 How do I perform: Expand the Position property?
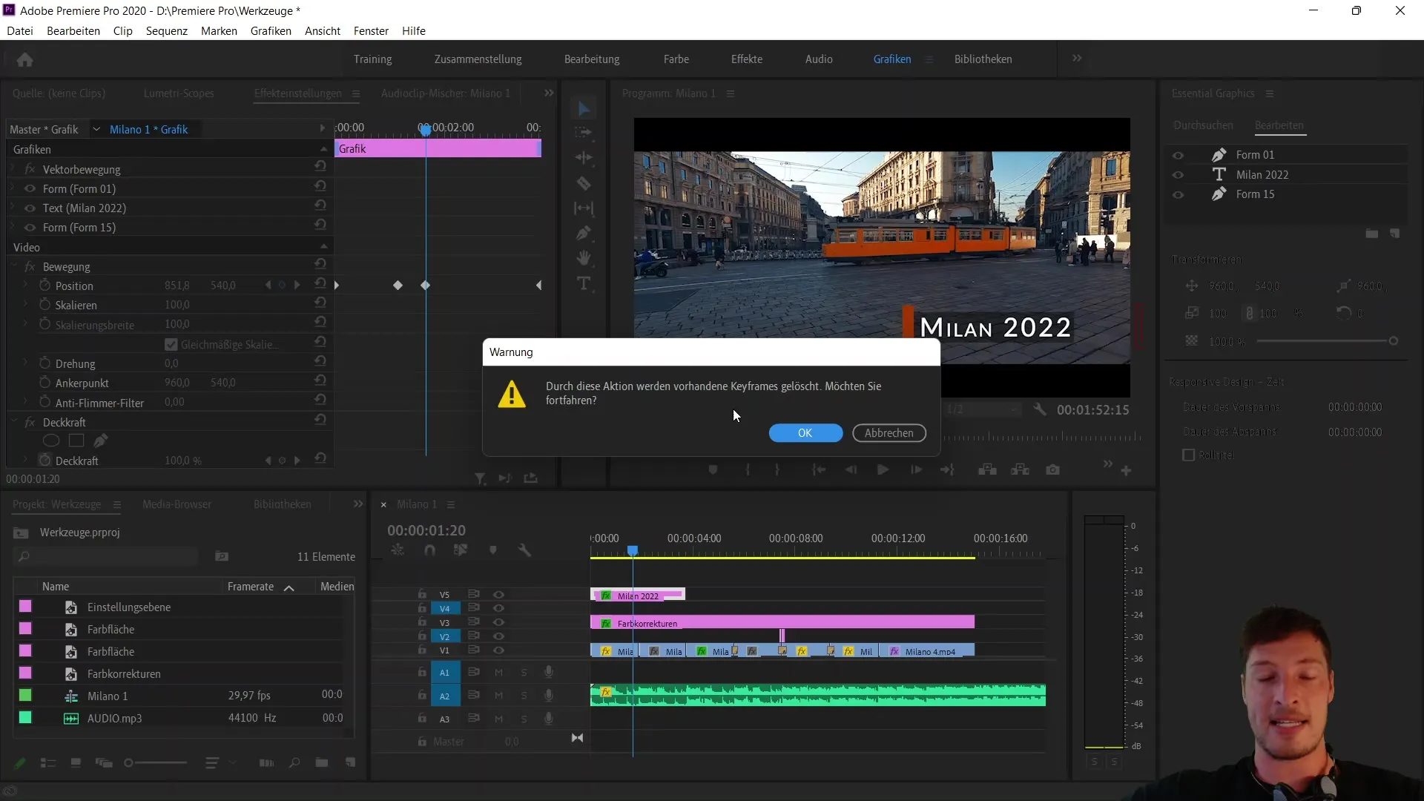[x=26, y=284]
